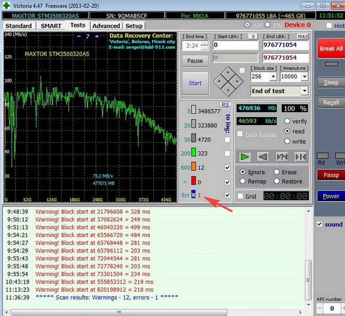Choose the Remap action option
Image resolution: width=345 pixels, height=316 pixels.
pyautogui.click(x=243, y=182)
